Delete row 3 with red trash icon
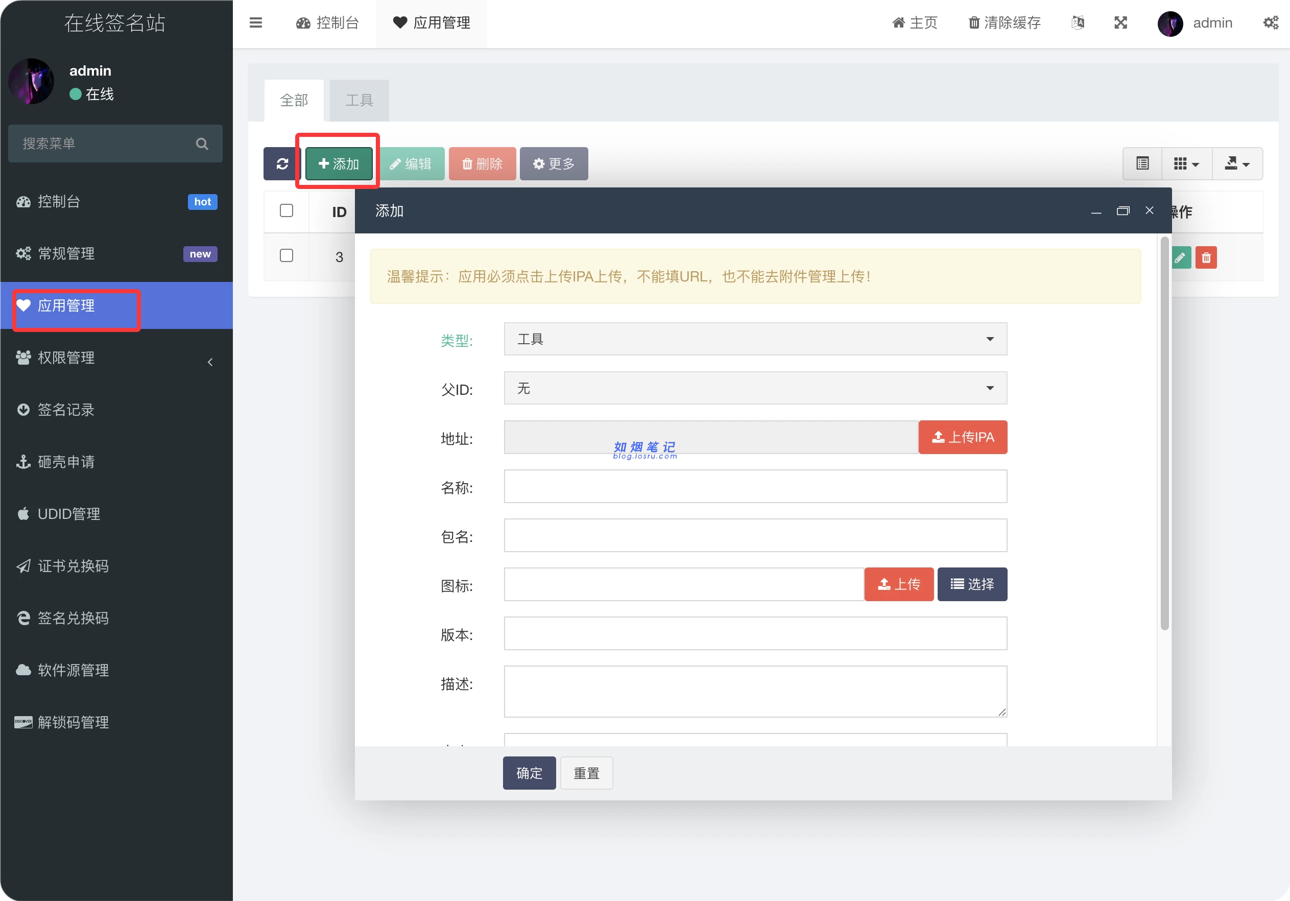Image resolution: width=1290 pixels, height=901 pixels. (x=1206, y=258)
